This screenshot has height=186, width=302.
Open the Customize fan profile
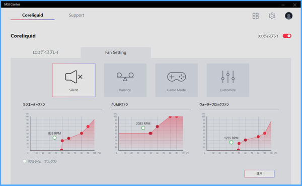[228, 80]
